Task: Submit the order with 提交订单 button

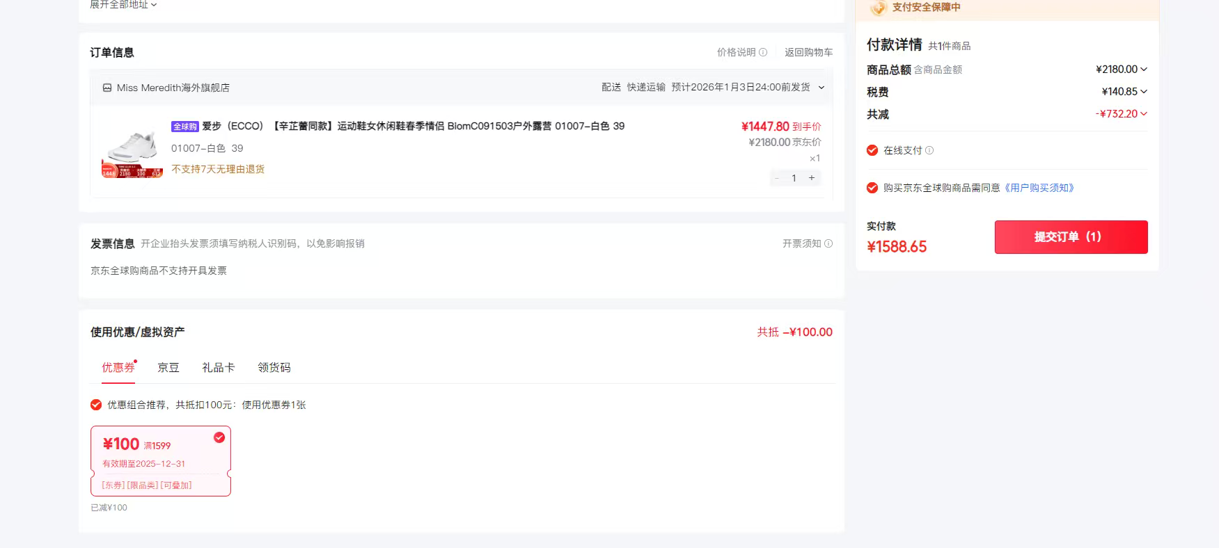Action: point(1071,237)
